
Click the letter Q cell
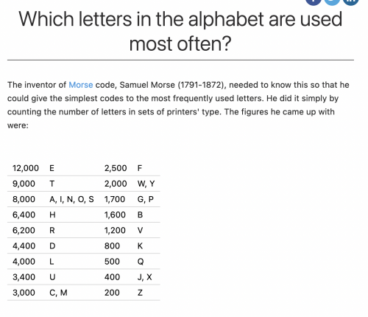click(x=141, y=262)
